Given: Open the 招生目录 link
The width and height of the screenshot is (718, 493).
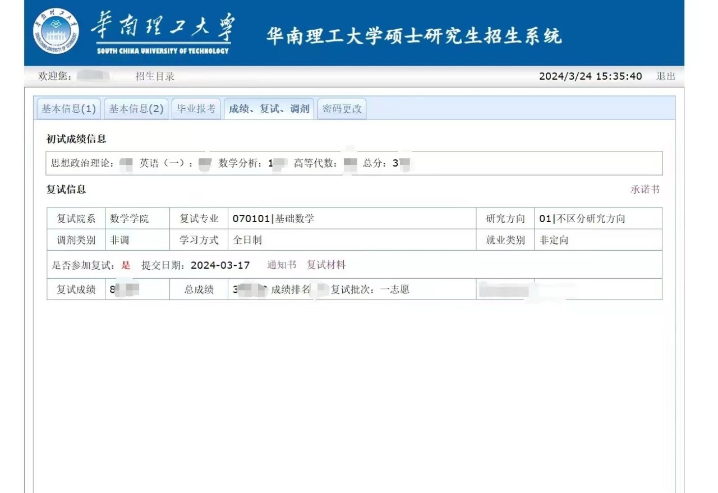Looking at the screenshot, I should pos(155,76).
